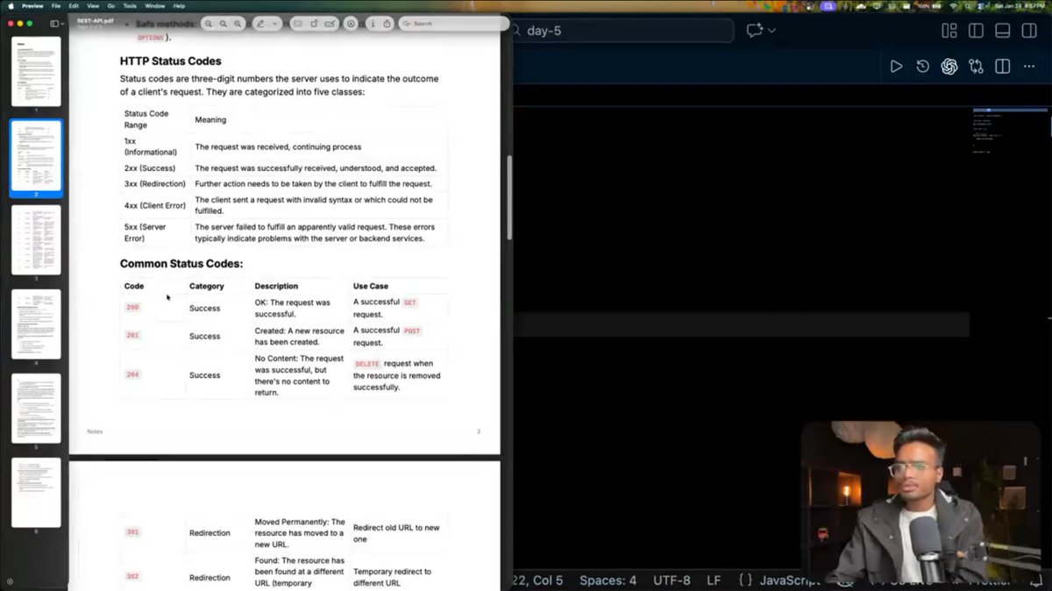Open the Inspector info icon in Preview

pyautogui.click(x=373, y=24)
